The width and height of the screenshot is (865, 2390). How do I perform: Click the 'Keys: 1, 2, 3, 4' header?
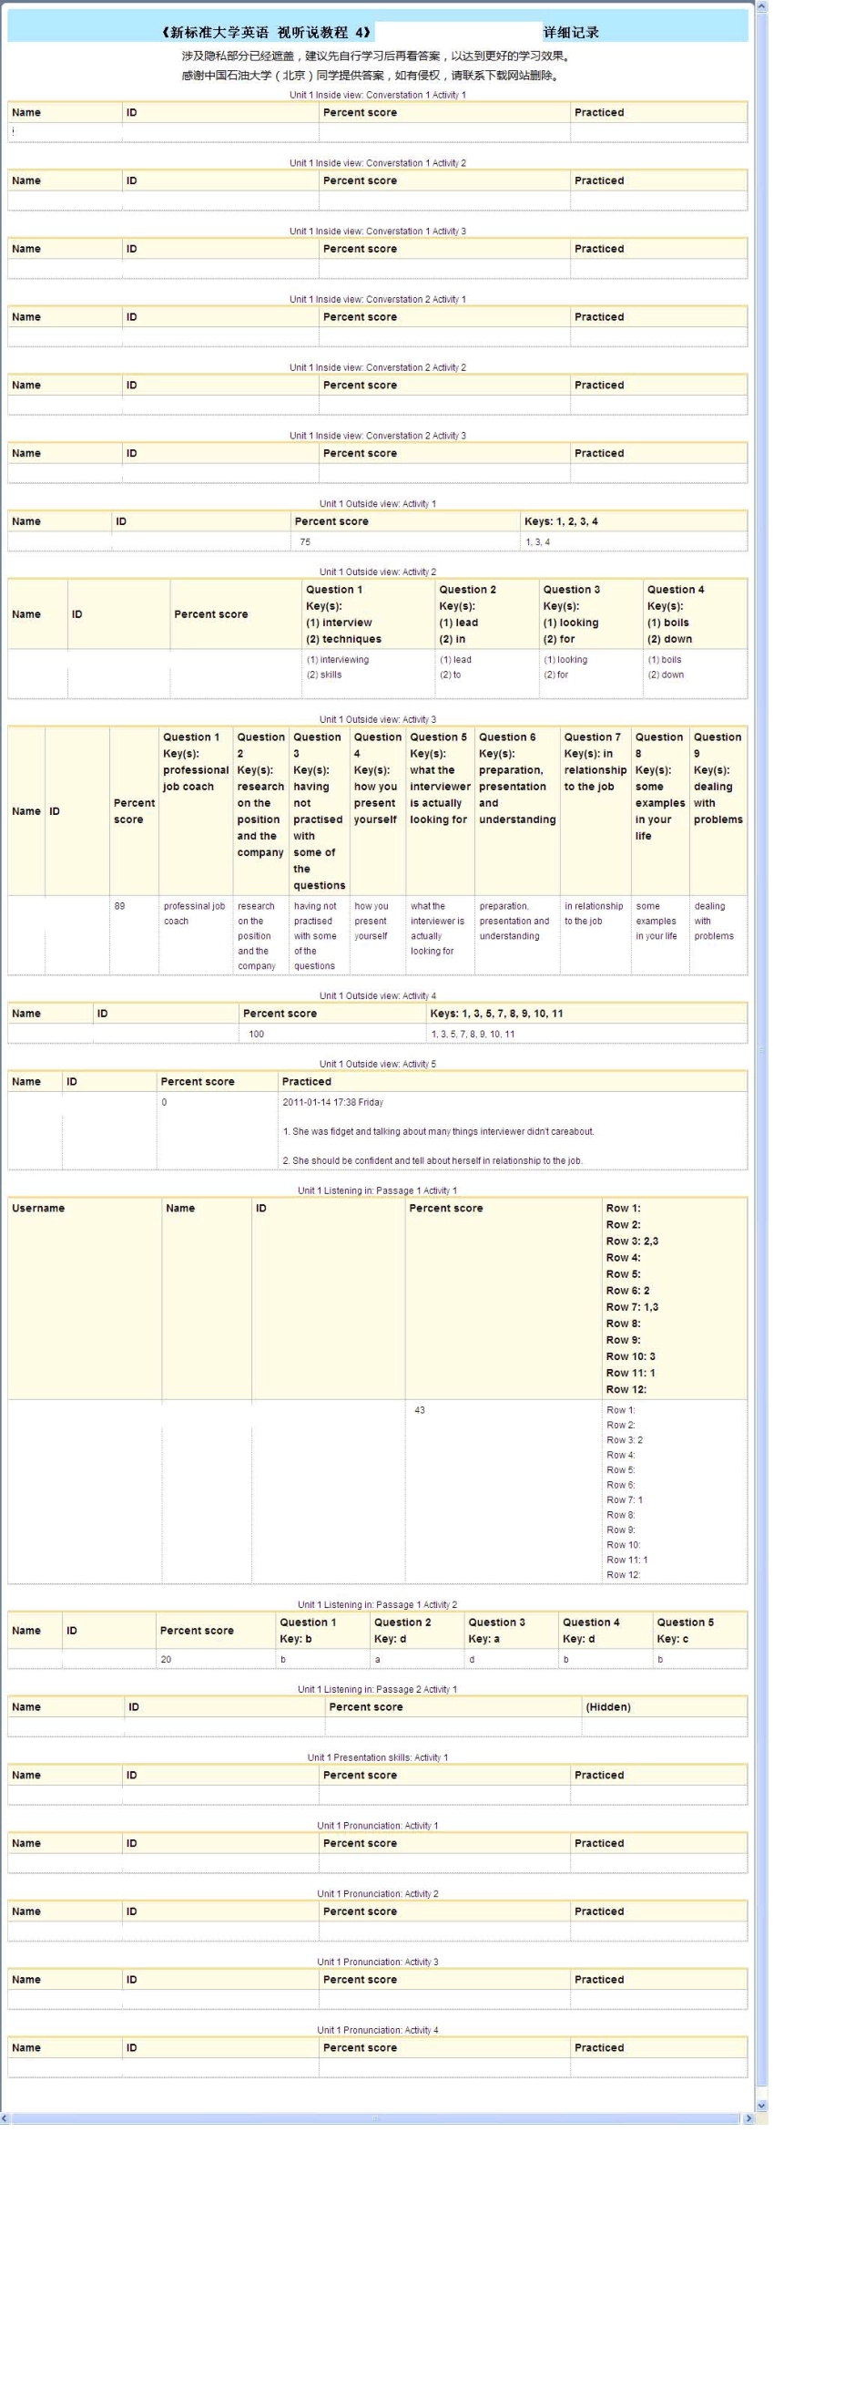point(561,521)
